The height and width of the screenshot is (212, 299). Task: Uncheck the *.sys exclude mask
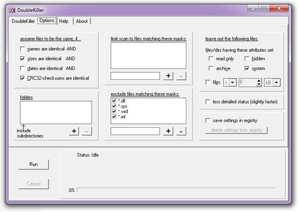(x=114, y=106)
